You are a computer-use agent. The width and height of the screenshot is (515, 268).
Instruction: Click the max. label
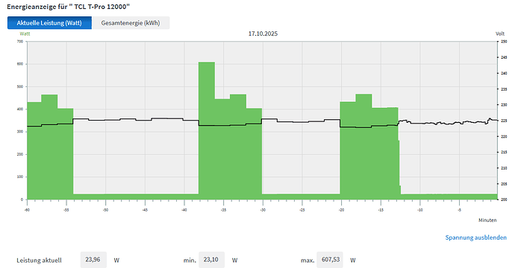point(308,261)
